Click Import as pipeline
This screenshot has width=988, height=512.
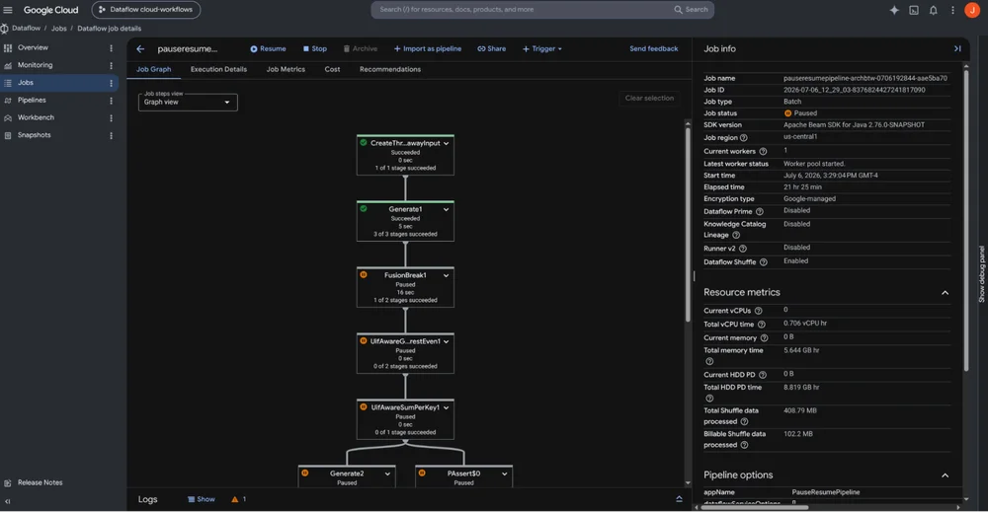point(427,49)
